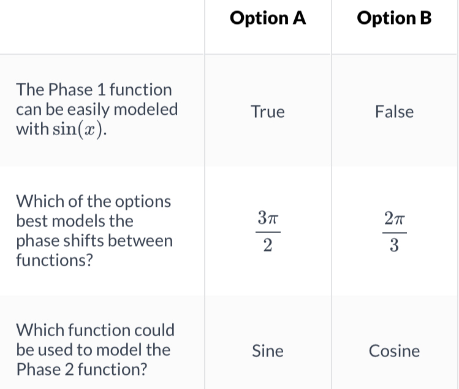
Task: Select False for the Phase 1 statement
Action: pos(394,112)
